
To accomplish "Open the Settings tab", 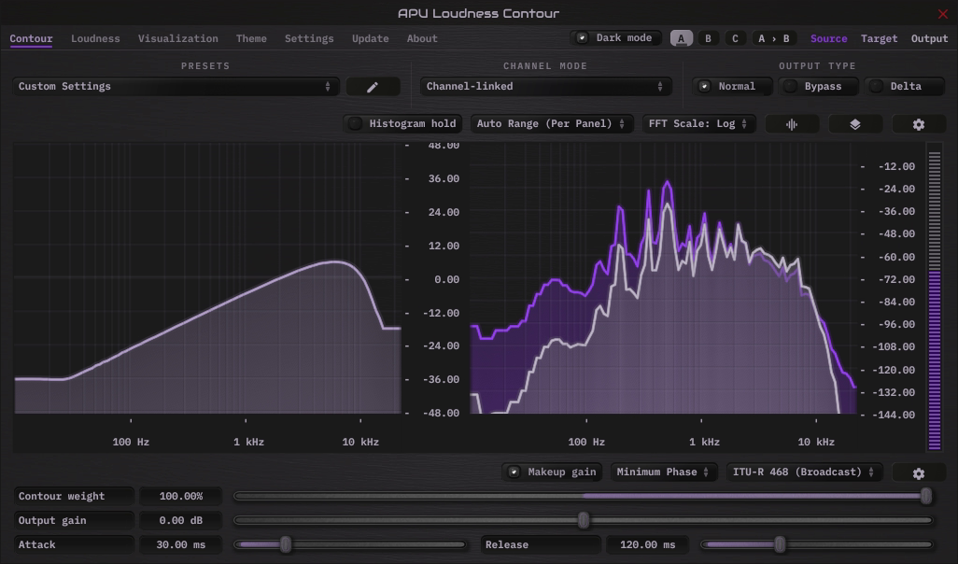I will pyautogui.click(x=309, y=38).
